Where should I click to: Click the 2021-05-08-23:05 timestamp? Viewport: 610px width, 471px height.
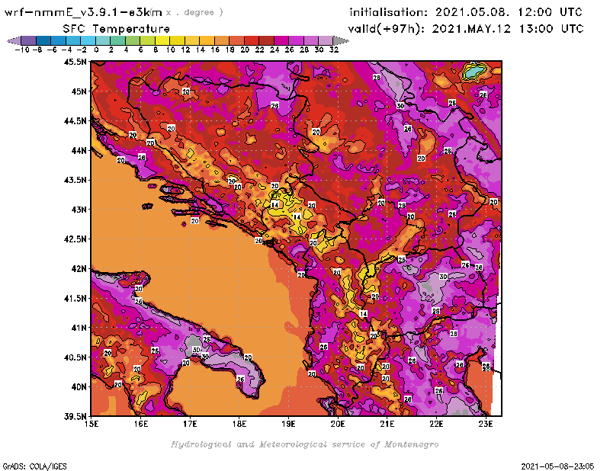click(557, 466)
